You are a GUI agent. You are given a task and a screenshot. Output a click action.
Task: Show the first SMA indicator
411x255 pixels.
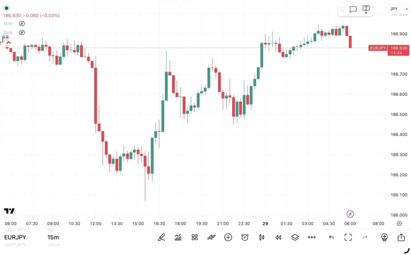click(22, 24)
